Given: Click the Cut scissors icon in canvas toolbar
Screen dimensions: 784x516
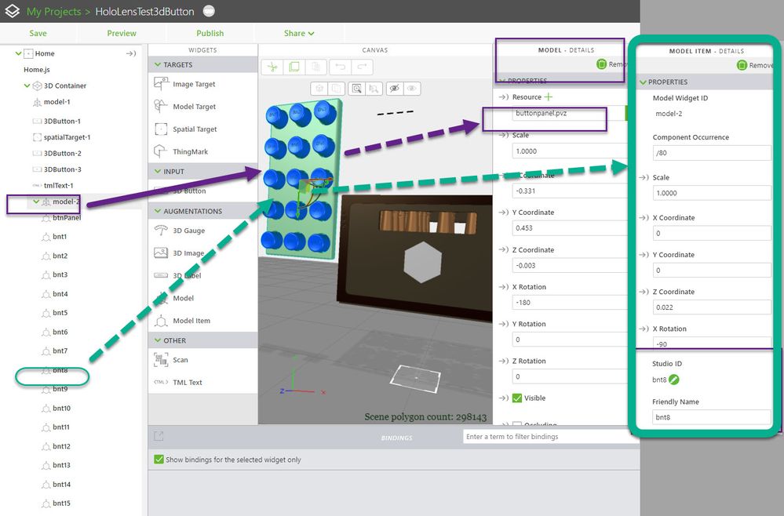Looking at the screenshot, I should click(272, 67).
